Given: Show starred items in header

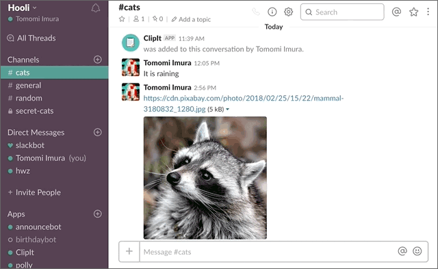Looking at the screenshot, I should (x=413, y=12).
